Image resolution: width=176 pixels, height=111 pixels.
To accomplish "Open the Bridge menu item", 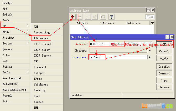I will click(x=15, y=3).
